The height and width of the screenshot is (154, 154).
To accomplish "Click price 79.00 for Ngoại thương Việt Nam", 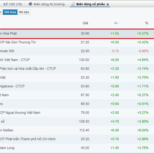I will pyautogui.click(x=85, y=113).
